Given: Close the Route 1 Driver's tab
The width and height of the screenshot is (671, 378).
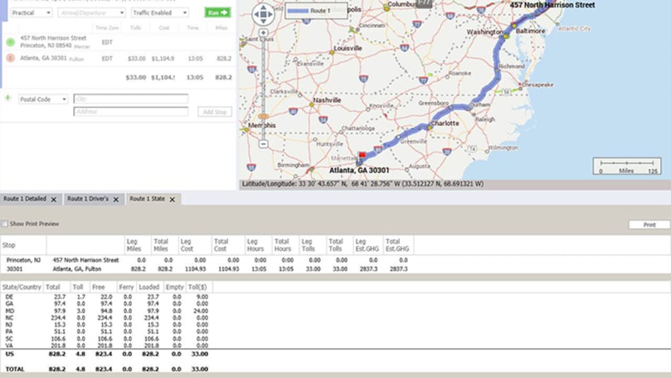Looking at the screenshot, I should [x=116, y=199].
